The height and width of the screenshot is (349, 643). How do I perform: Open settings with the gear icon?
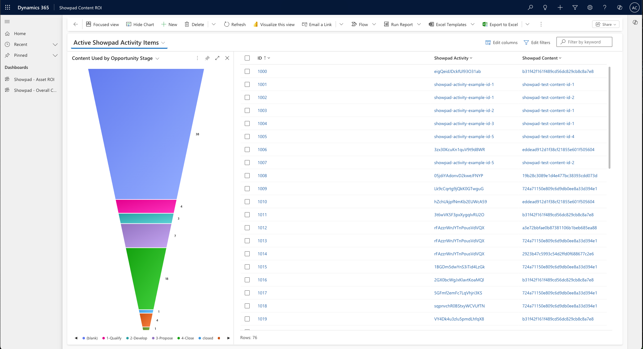click(590, 7)
